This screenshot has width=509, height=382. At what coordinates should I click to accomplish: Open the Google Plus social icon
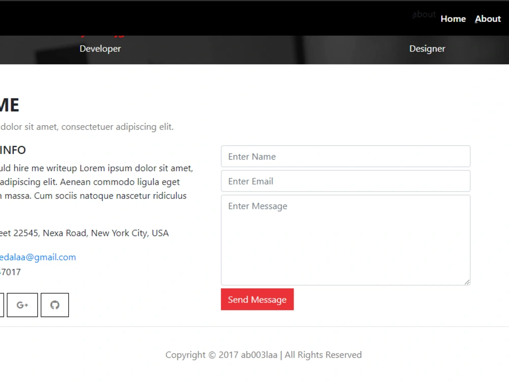pos(22,305)
